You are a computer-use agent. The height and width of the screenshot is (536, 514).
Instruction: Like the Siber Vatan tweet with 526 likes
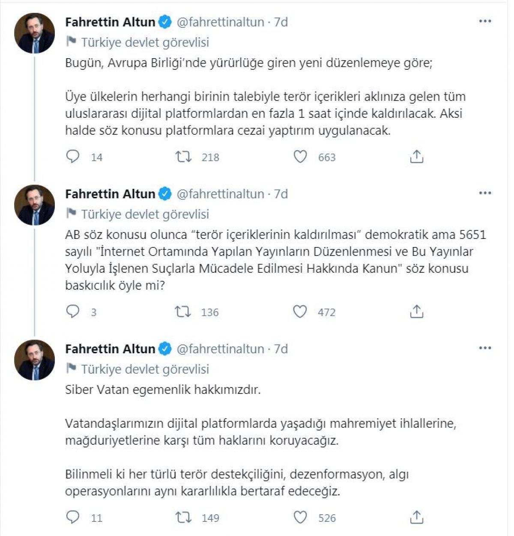pos(300,518)
